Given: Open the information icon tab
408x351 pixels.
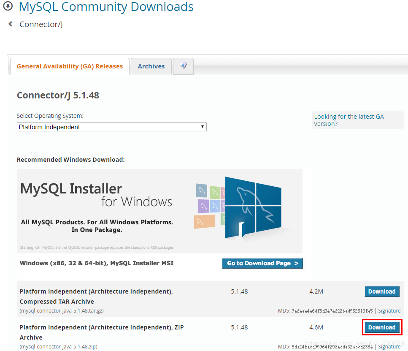Looking at the screenshot, I should [183, 66].
